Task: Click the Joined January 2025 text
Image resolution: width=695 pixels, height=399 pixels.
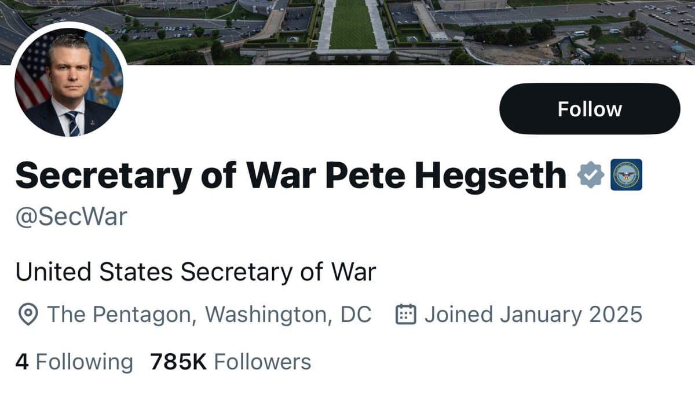Action: coord(533,314)
